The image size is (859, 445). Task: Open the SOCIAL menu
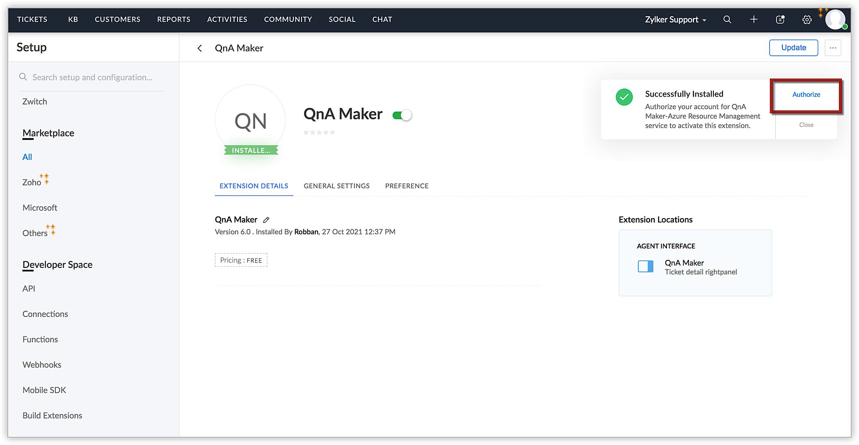[x=342, y=19]
